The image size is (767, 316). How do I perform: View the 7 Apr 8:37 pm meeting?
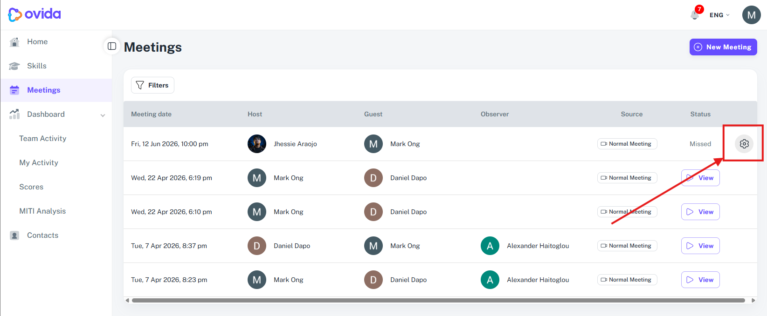click(700, 246)
